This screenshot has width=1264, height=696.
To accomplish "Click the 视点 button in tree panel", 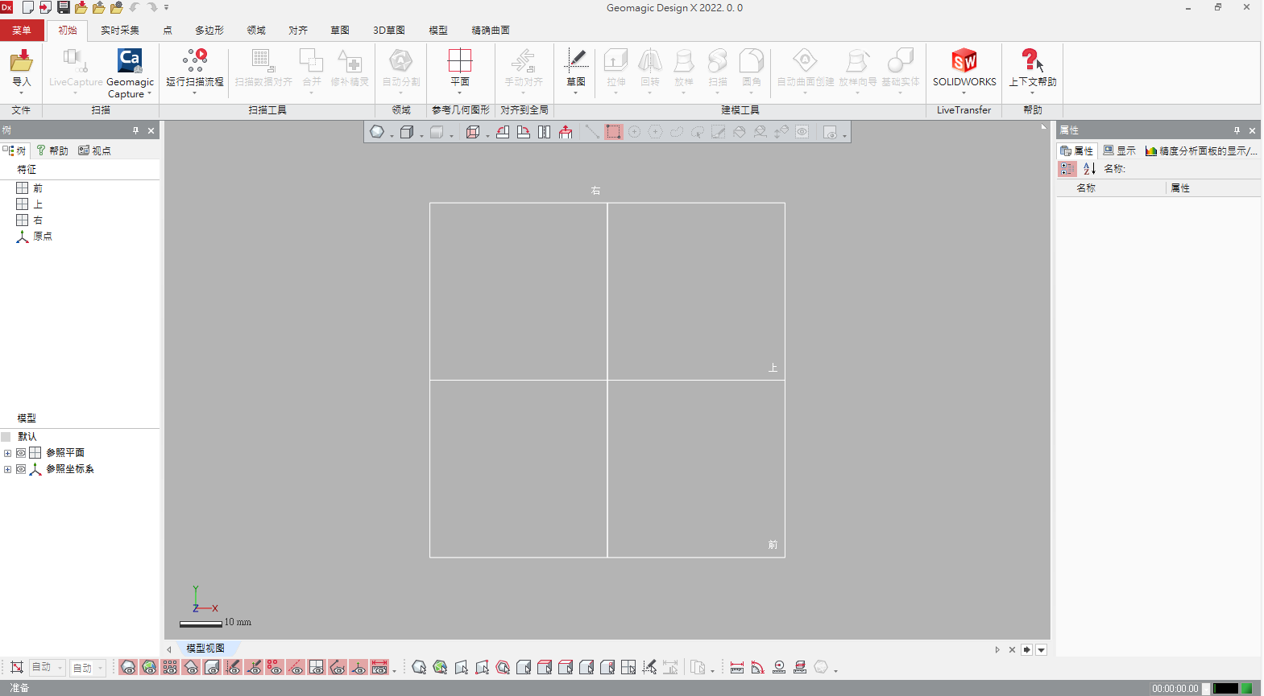I will [95, 150].
